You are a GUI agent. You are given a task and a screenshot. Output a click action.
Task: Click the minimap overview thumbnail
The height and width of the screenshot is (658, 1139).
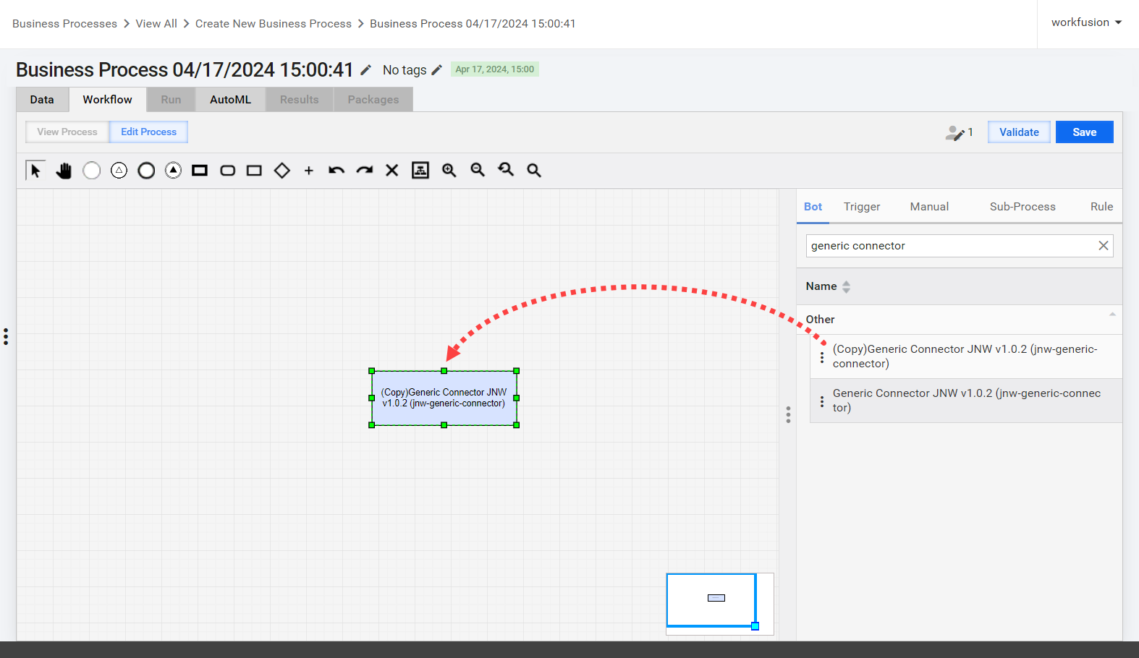click(720, 604)
